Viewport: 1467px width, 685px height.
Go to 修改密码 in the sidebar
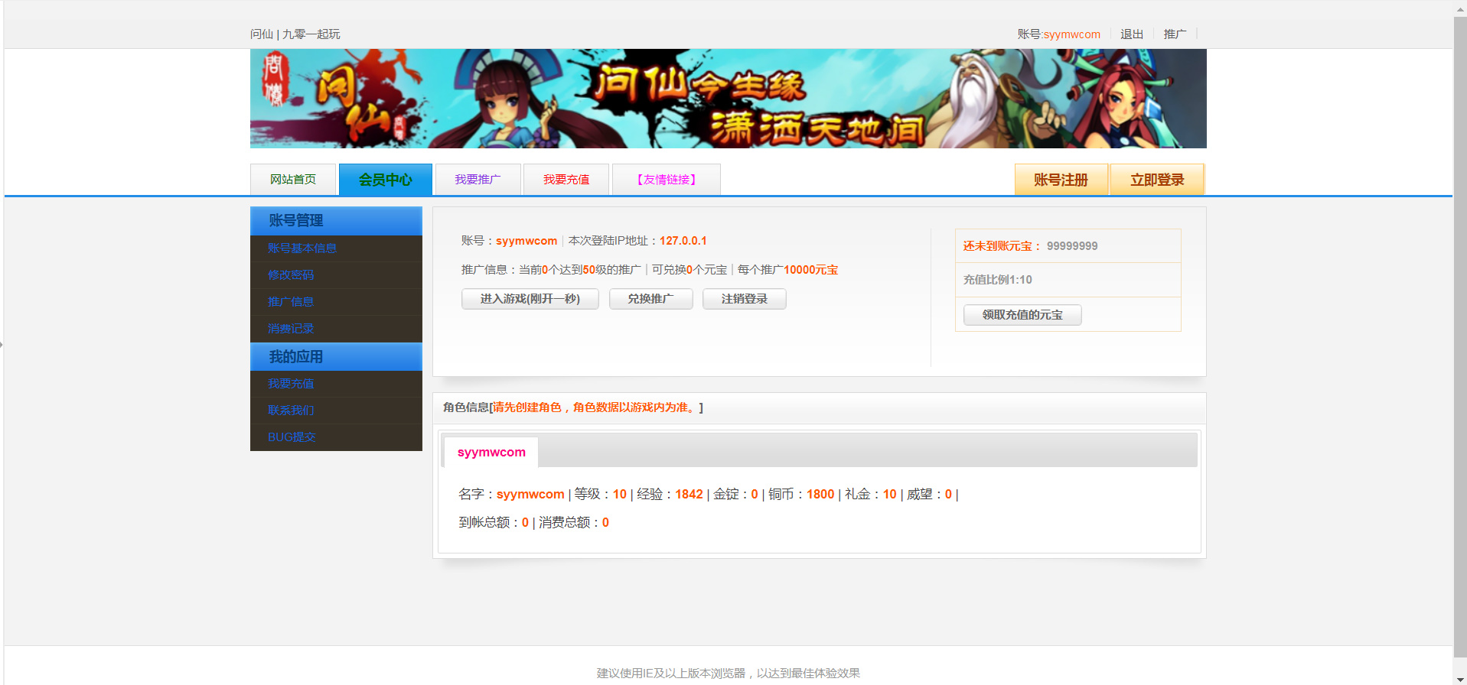pyautogui.click(x=291, y=275)
